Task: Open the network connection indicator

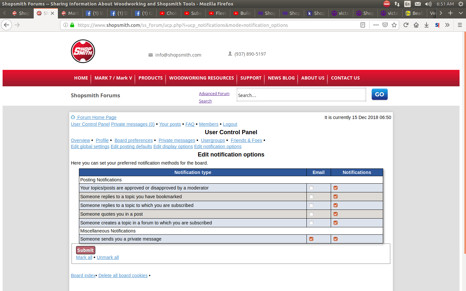Action: (x=397, y=4)
